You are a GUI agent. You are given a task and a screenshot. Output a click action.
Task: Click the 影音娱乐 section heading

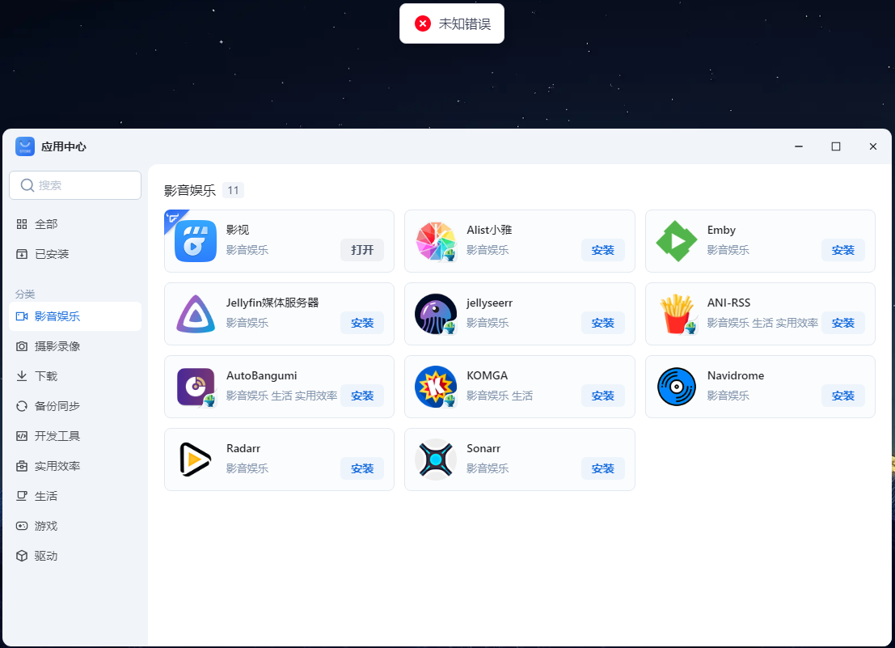click(x=190, y=190)
